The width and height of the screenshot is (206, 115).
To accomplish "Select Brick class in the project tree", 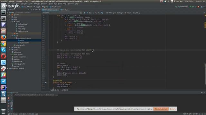I will [22, 41].
